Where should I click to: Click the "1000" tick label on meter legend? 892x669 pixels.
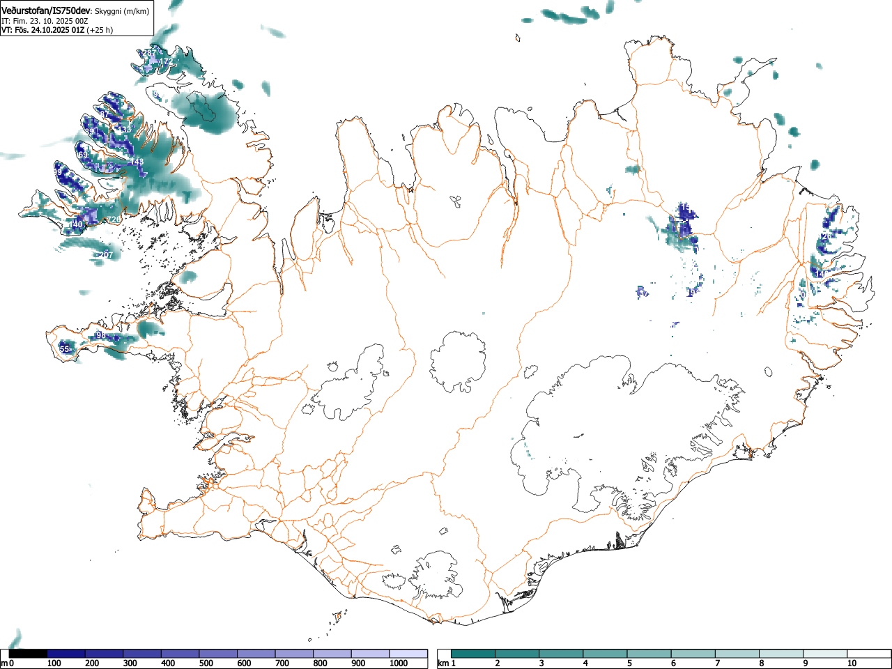[399, 663]
